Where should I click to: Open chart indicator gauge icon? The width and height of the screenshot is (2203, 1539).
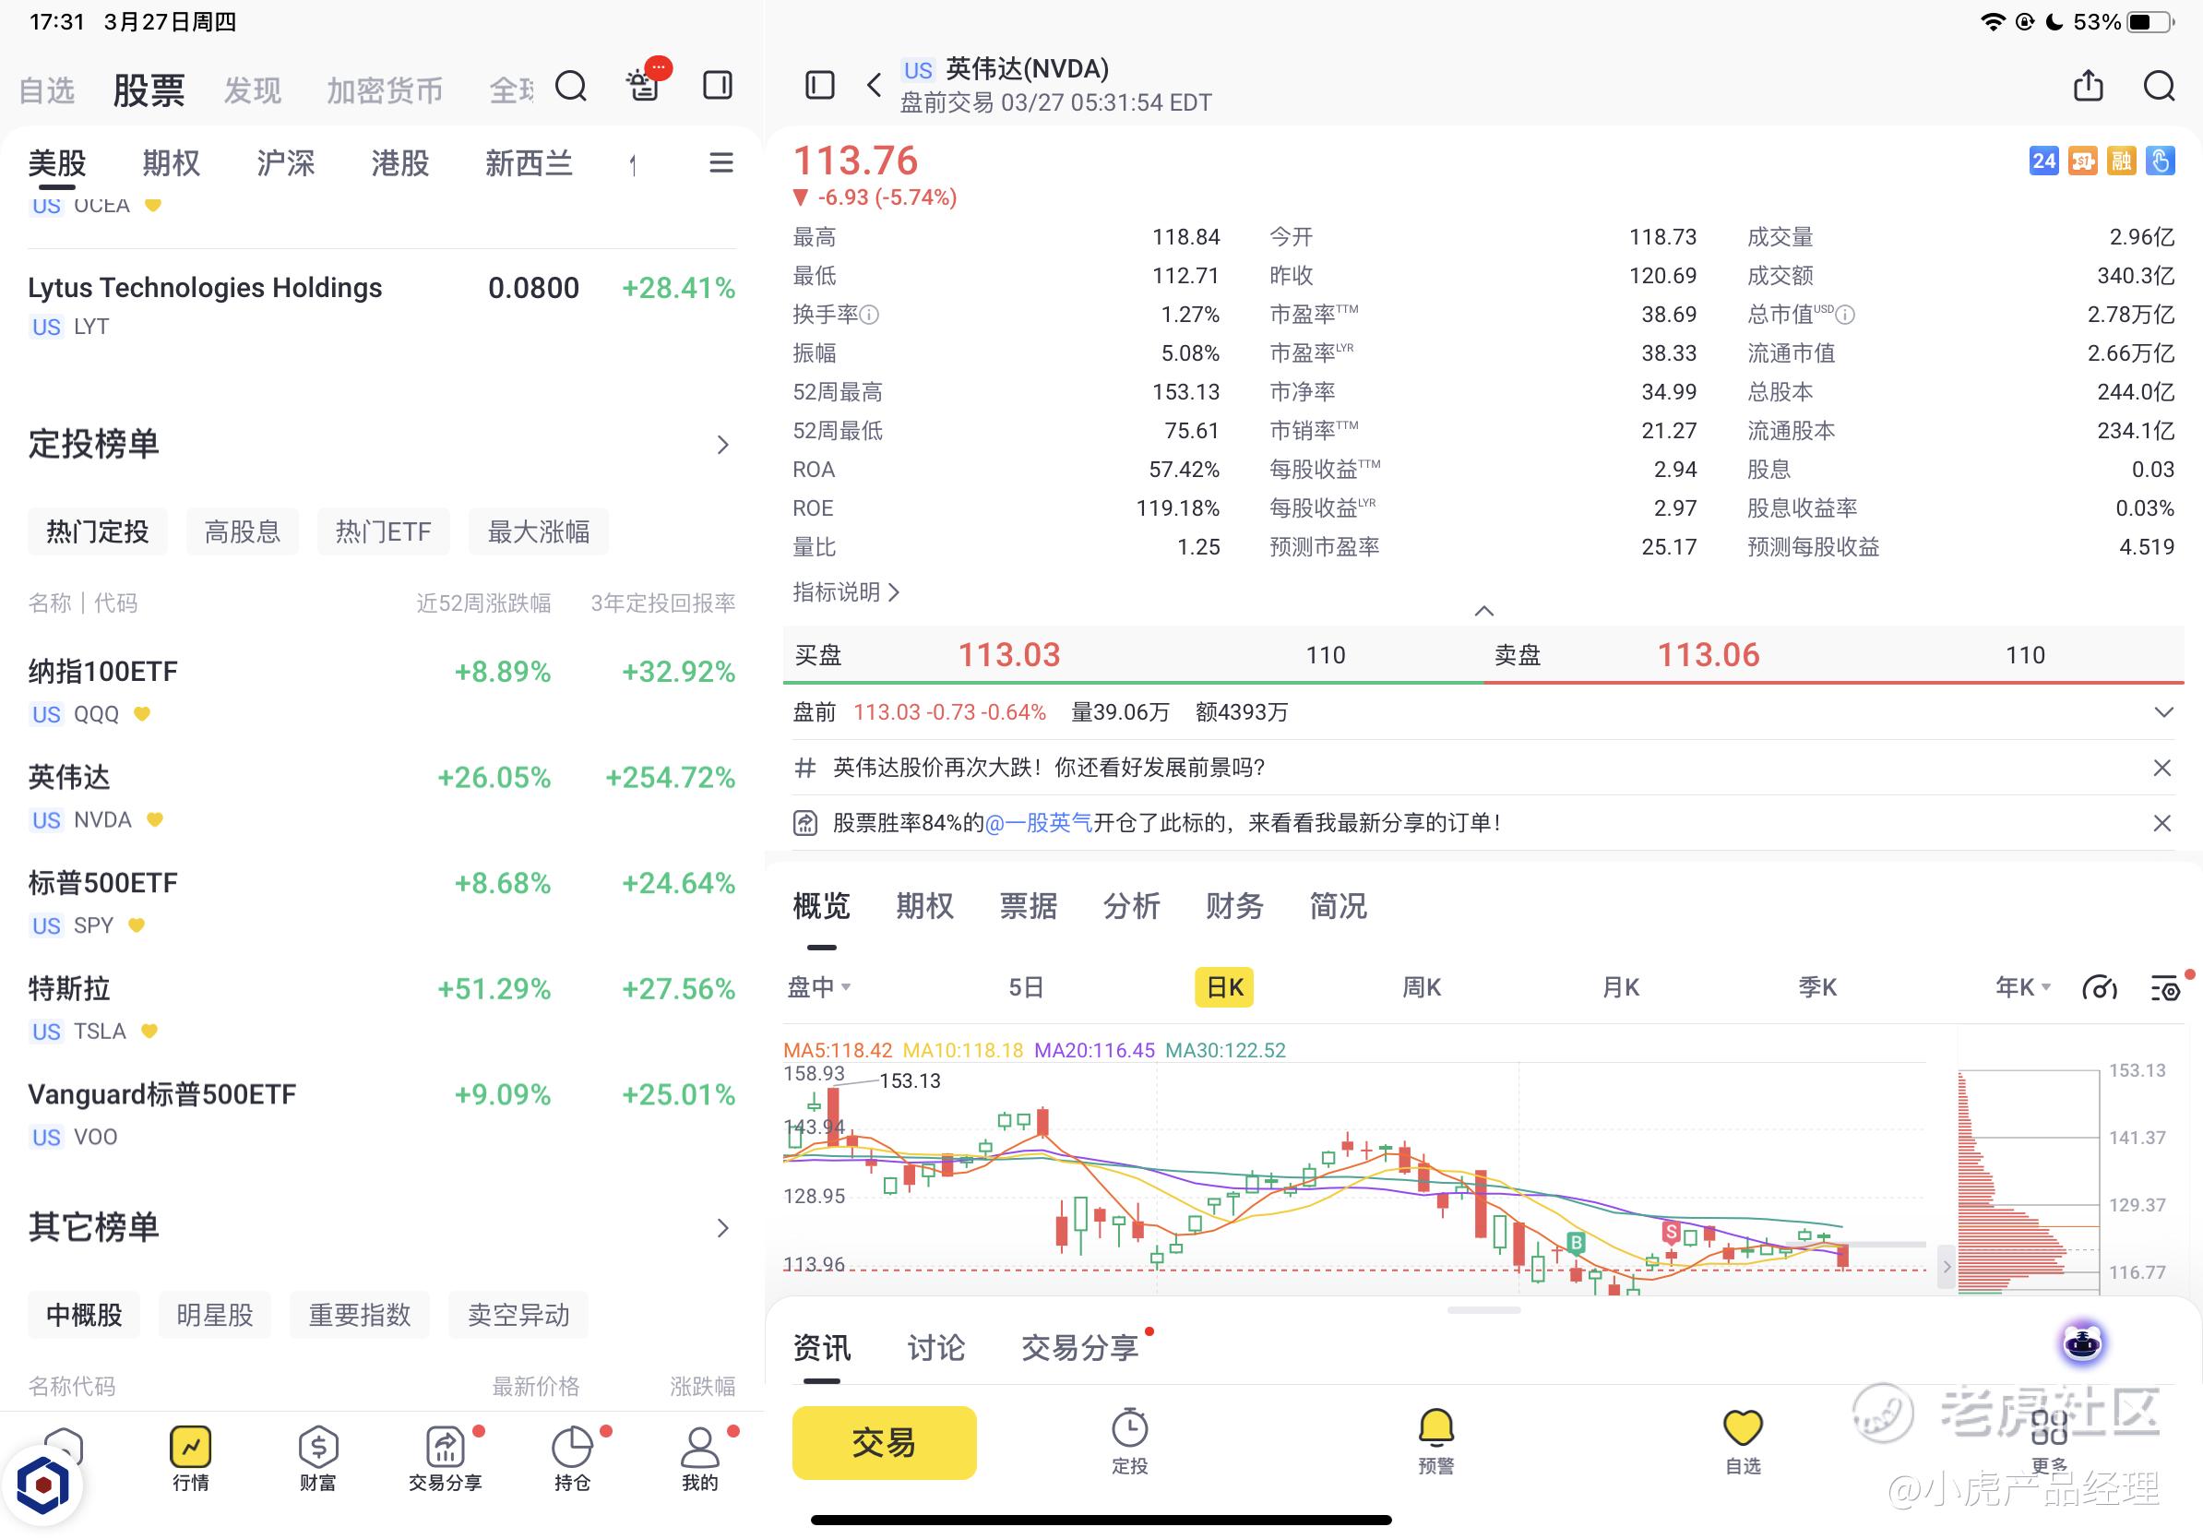tap(2100, 987)
